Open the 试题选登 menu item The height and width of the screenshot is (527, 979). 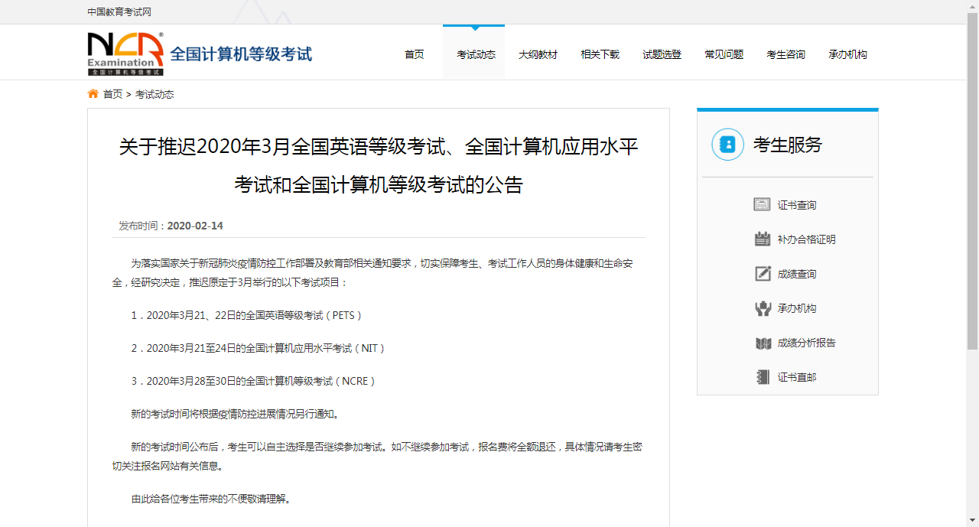(662, 54)
